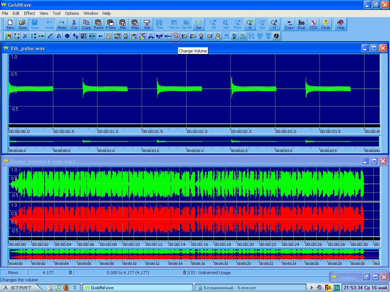Open the Time Warp clock icon
This screenshot has height=292, width=390.
[277, 36]
